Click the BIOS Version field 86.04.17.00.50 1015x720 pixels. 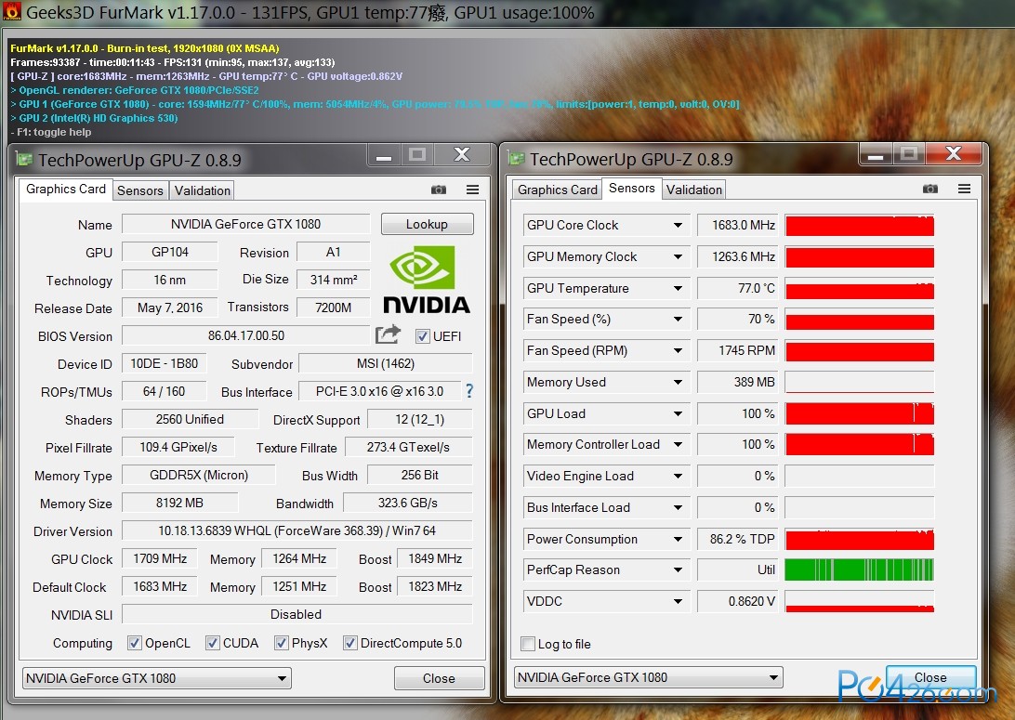pos(246,335)
